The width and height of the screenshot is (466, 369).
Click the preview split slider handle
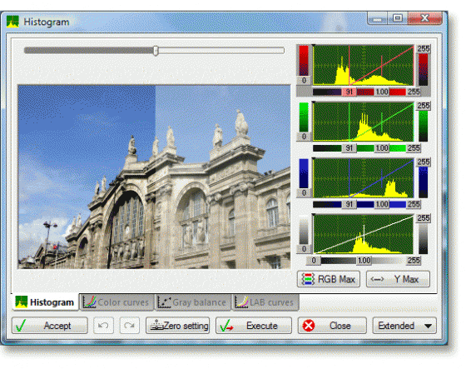(x=156, y=51)
